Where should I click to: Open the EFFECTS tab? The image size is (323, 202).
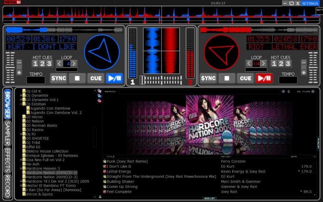(8, 160)
